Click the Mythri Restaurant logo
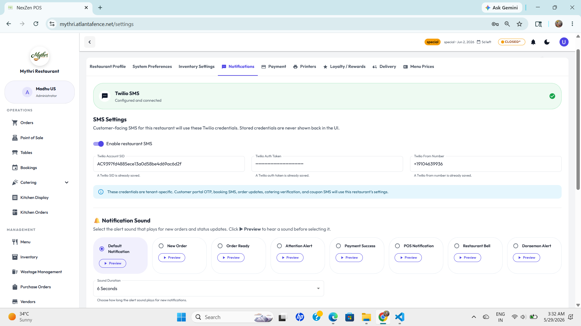This screenshot has height=326, width=581. pos(40,56)
